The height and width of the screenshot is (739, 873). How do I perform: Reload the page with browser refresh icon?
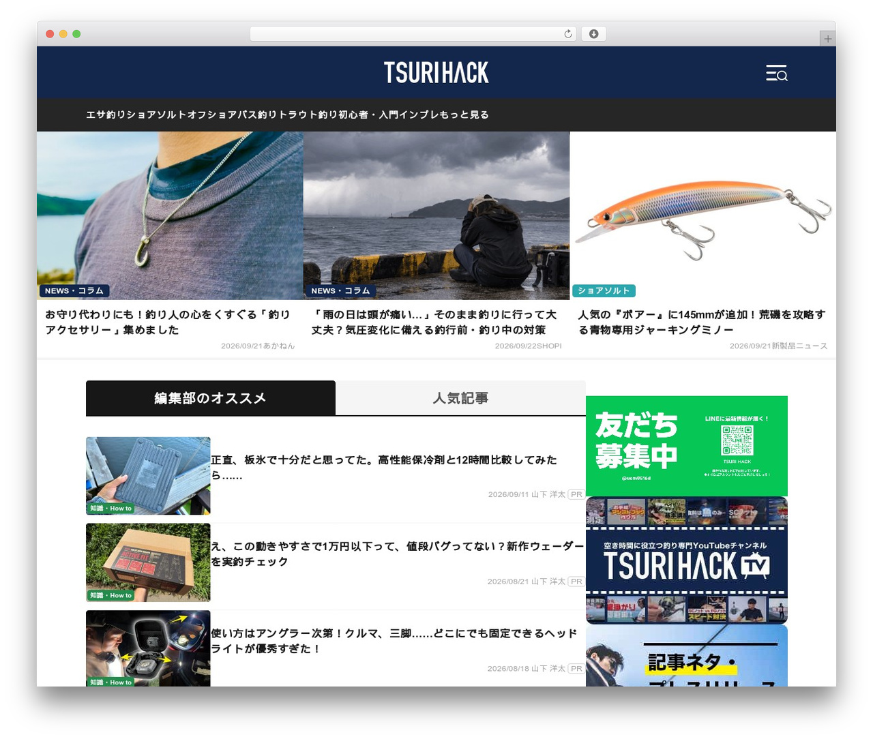pos(568,34)
